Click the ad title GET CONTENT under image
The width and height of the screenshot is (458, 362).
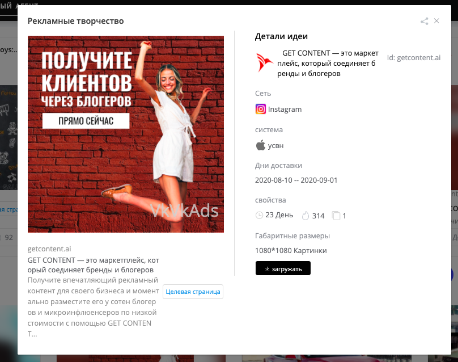(x=93, y=265)
